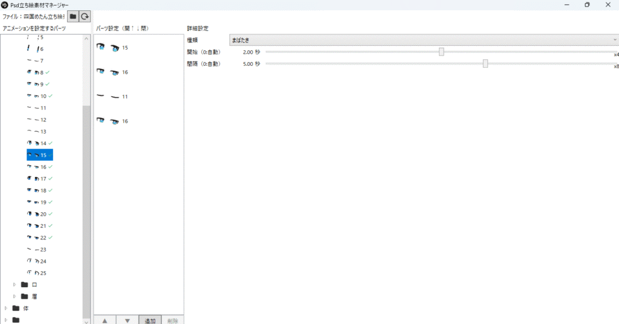Click the reload file icon
The width and height of the screenshot is (619, 324).
coord(85,16)
